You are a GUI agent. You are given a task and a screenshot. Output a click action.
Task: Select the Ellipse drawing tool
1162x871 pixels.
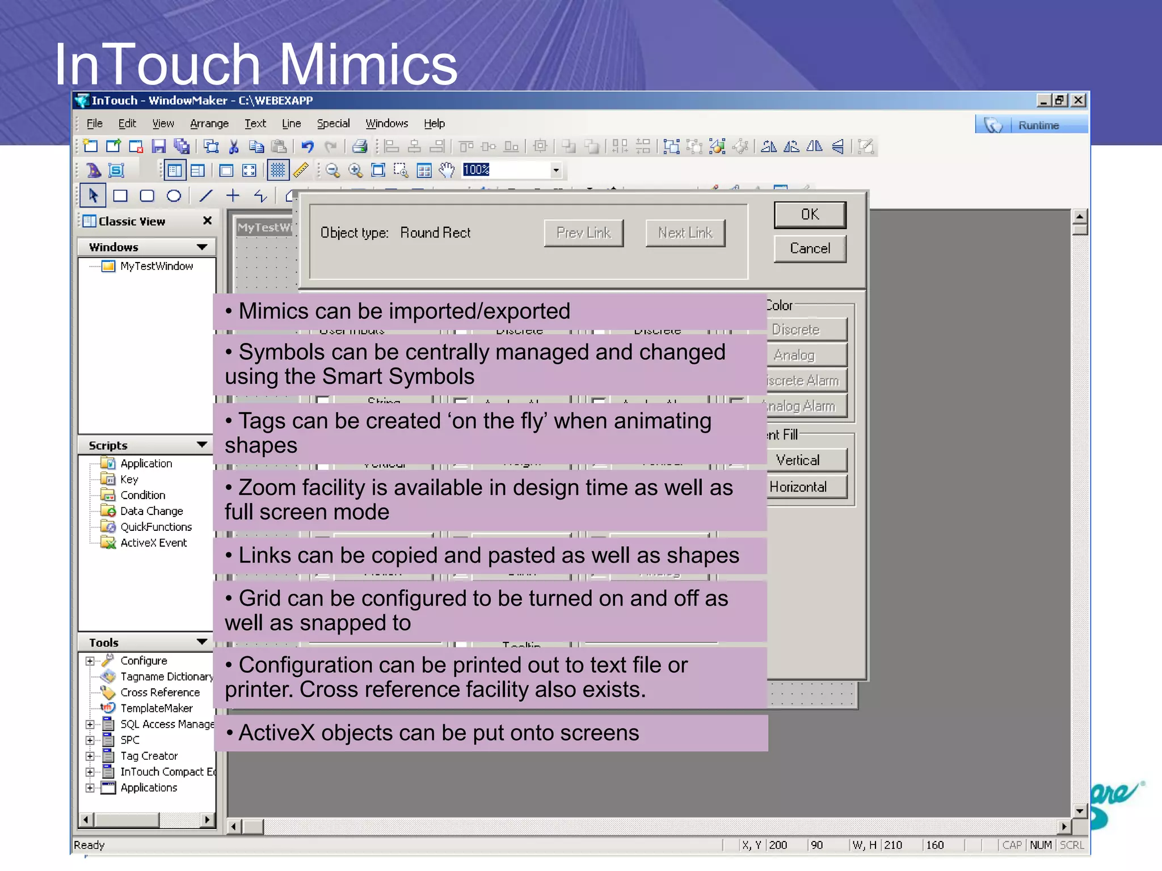point(174,196)
